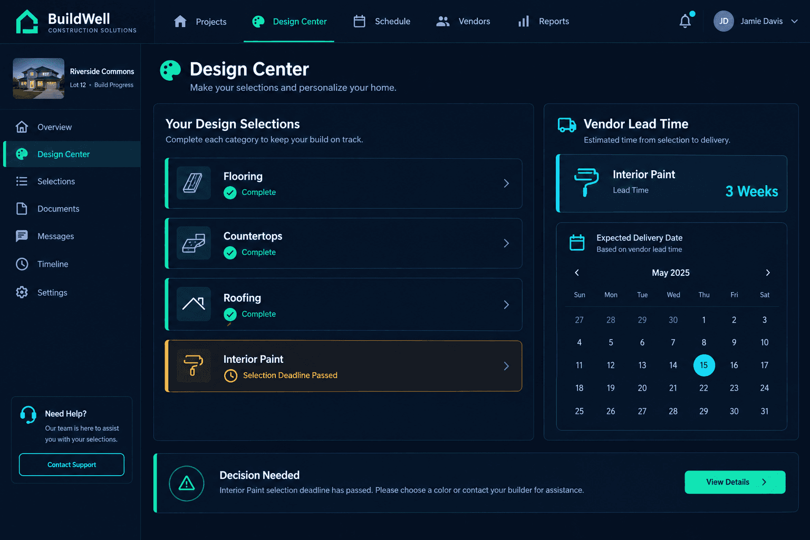810x540 pixels.
Task: Click the Contact Support button
Action: tap(72, 465)
